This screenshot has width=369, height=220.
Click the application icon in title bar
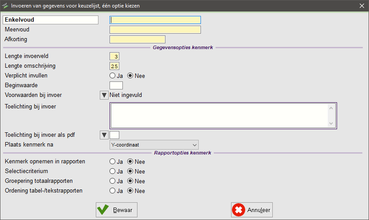point(5,6)
